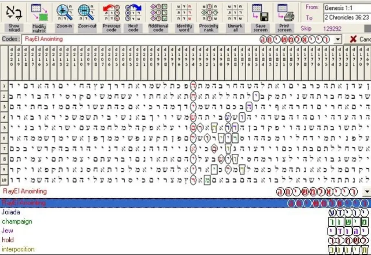371x255 pixels.
Task: Click row header 5 of the matrix
Action: [4, 128]
